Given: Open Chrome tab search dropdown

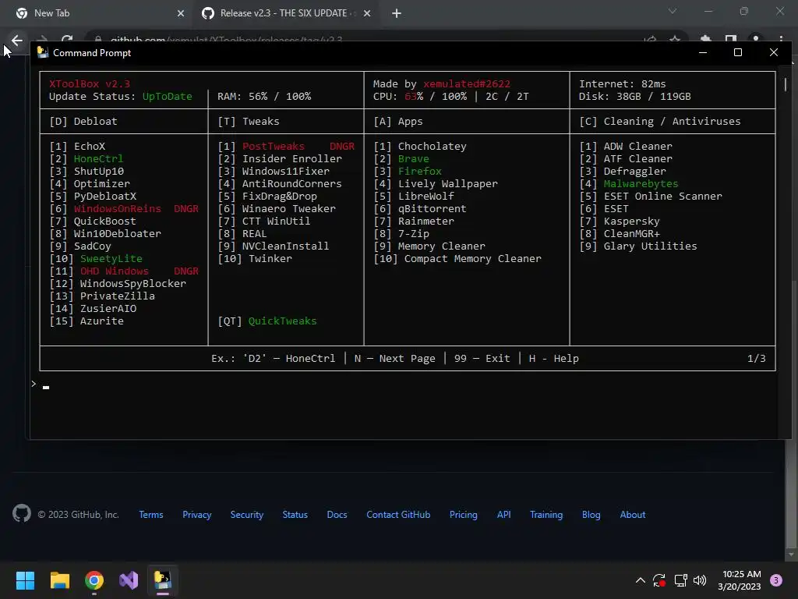Looking at the screenshot, I should point(673,11).
